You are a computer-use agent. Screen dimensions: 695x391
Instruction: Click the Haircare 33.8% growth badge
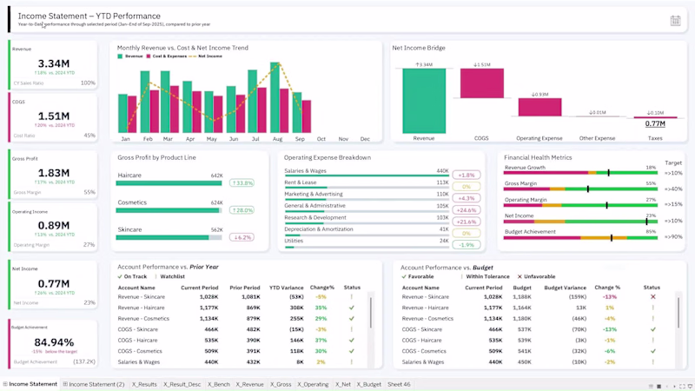[x=242, y=182]
